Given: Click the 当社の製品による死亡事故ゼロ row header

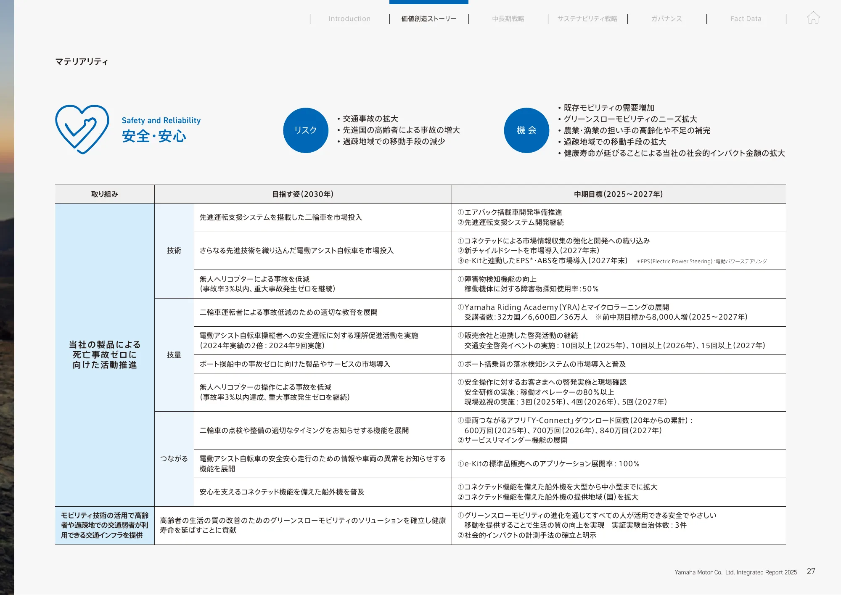Looking at the screenshot, I should (x=105, y=354).
